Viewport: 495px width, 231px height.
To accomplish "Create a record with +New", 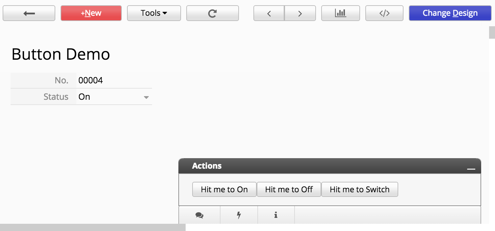I will [x=91, y=13].
